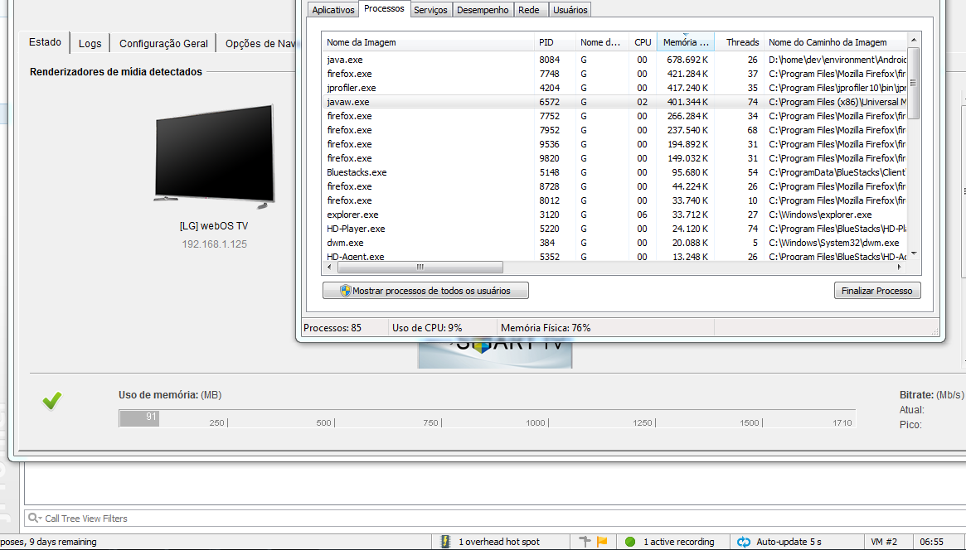Click the green checkmark in the memory panel
Image resolution: width=966 pixels, height=550 pixels.
[51, 400]
